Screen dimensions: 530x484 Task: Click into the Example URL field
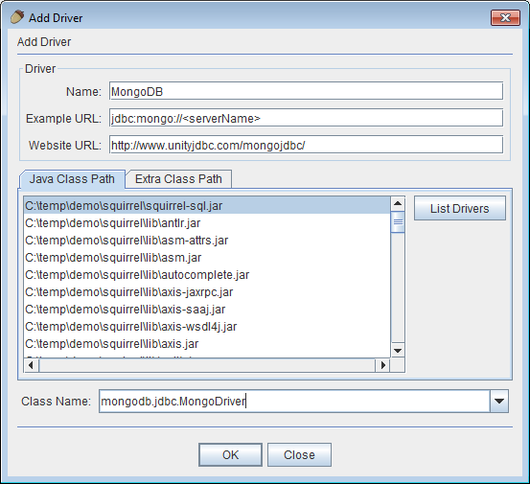tap(307, 118)
